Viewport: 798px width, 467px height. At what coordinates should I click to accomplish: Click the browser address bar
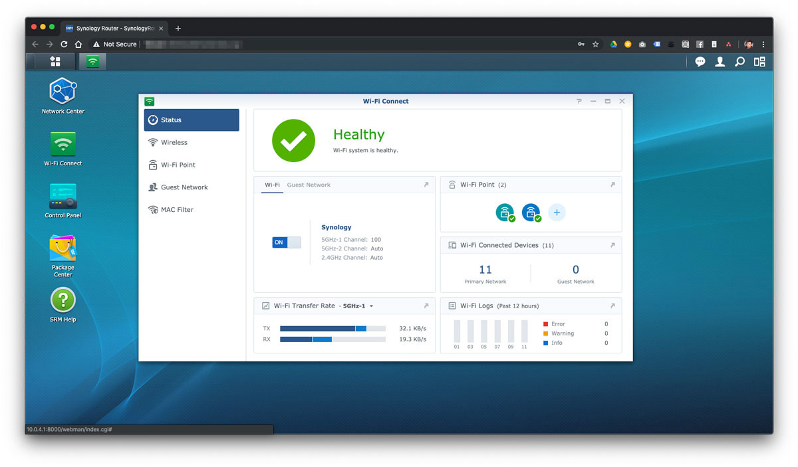332,44
